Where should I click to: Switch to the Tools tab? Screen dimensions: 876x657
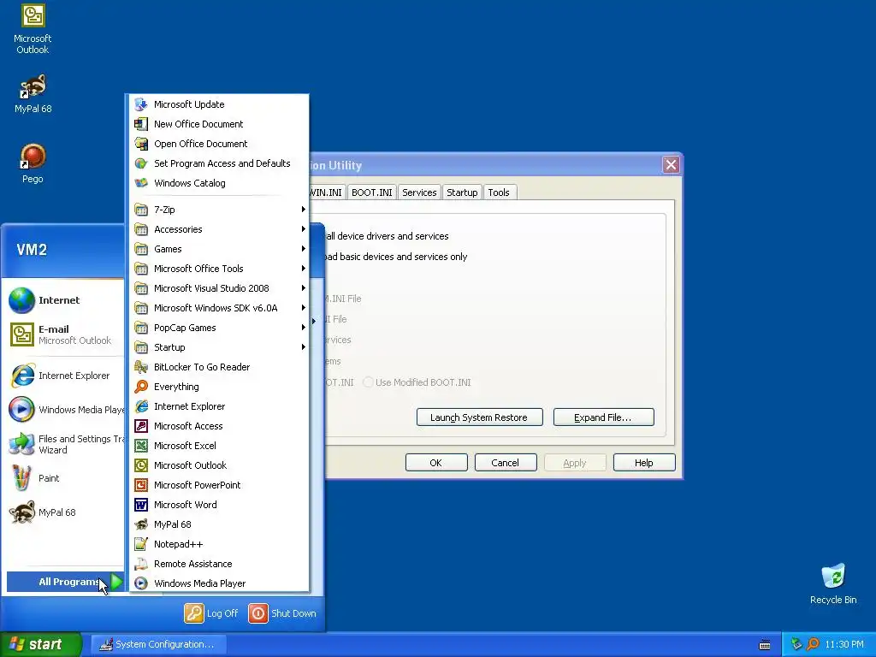point(499,192)
